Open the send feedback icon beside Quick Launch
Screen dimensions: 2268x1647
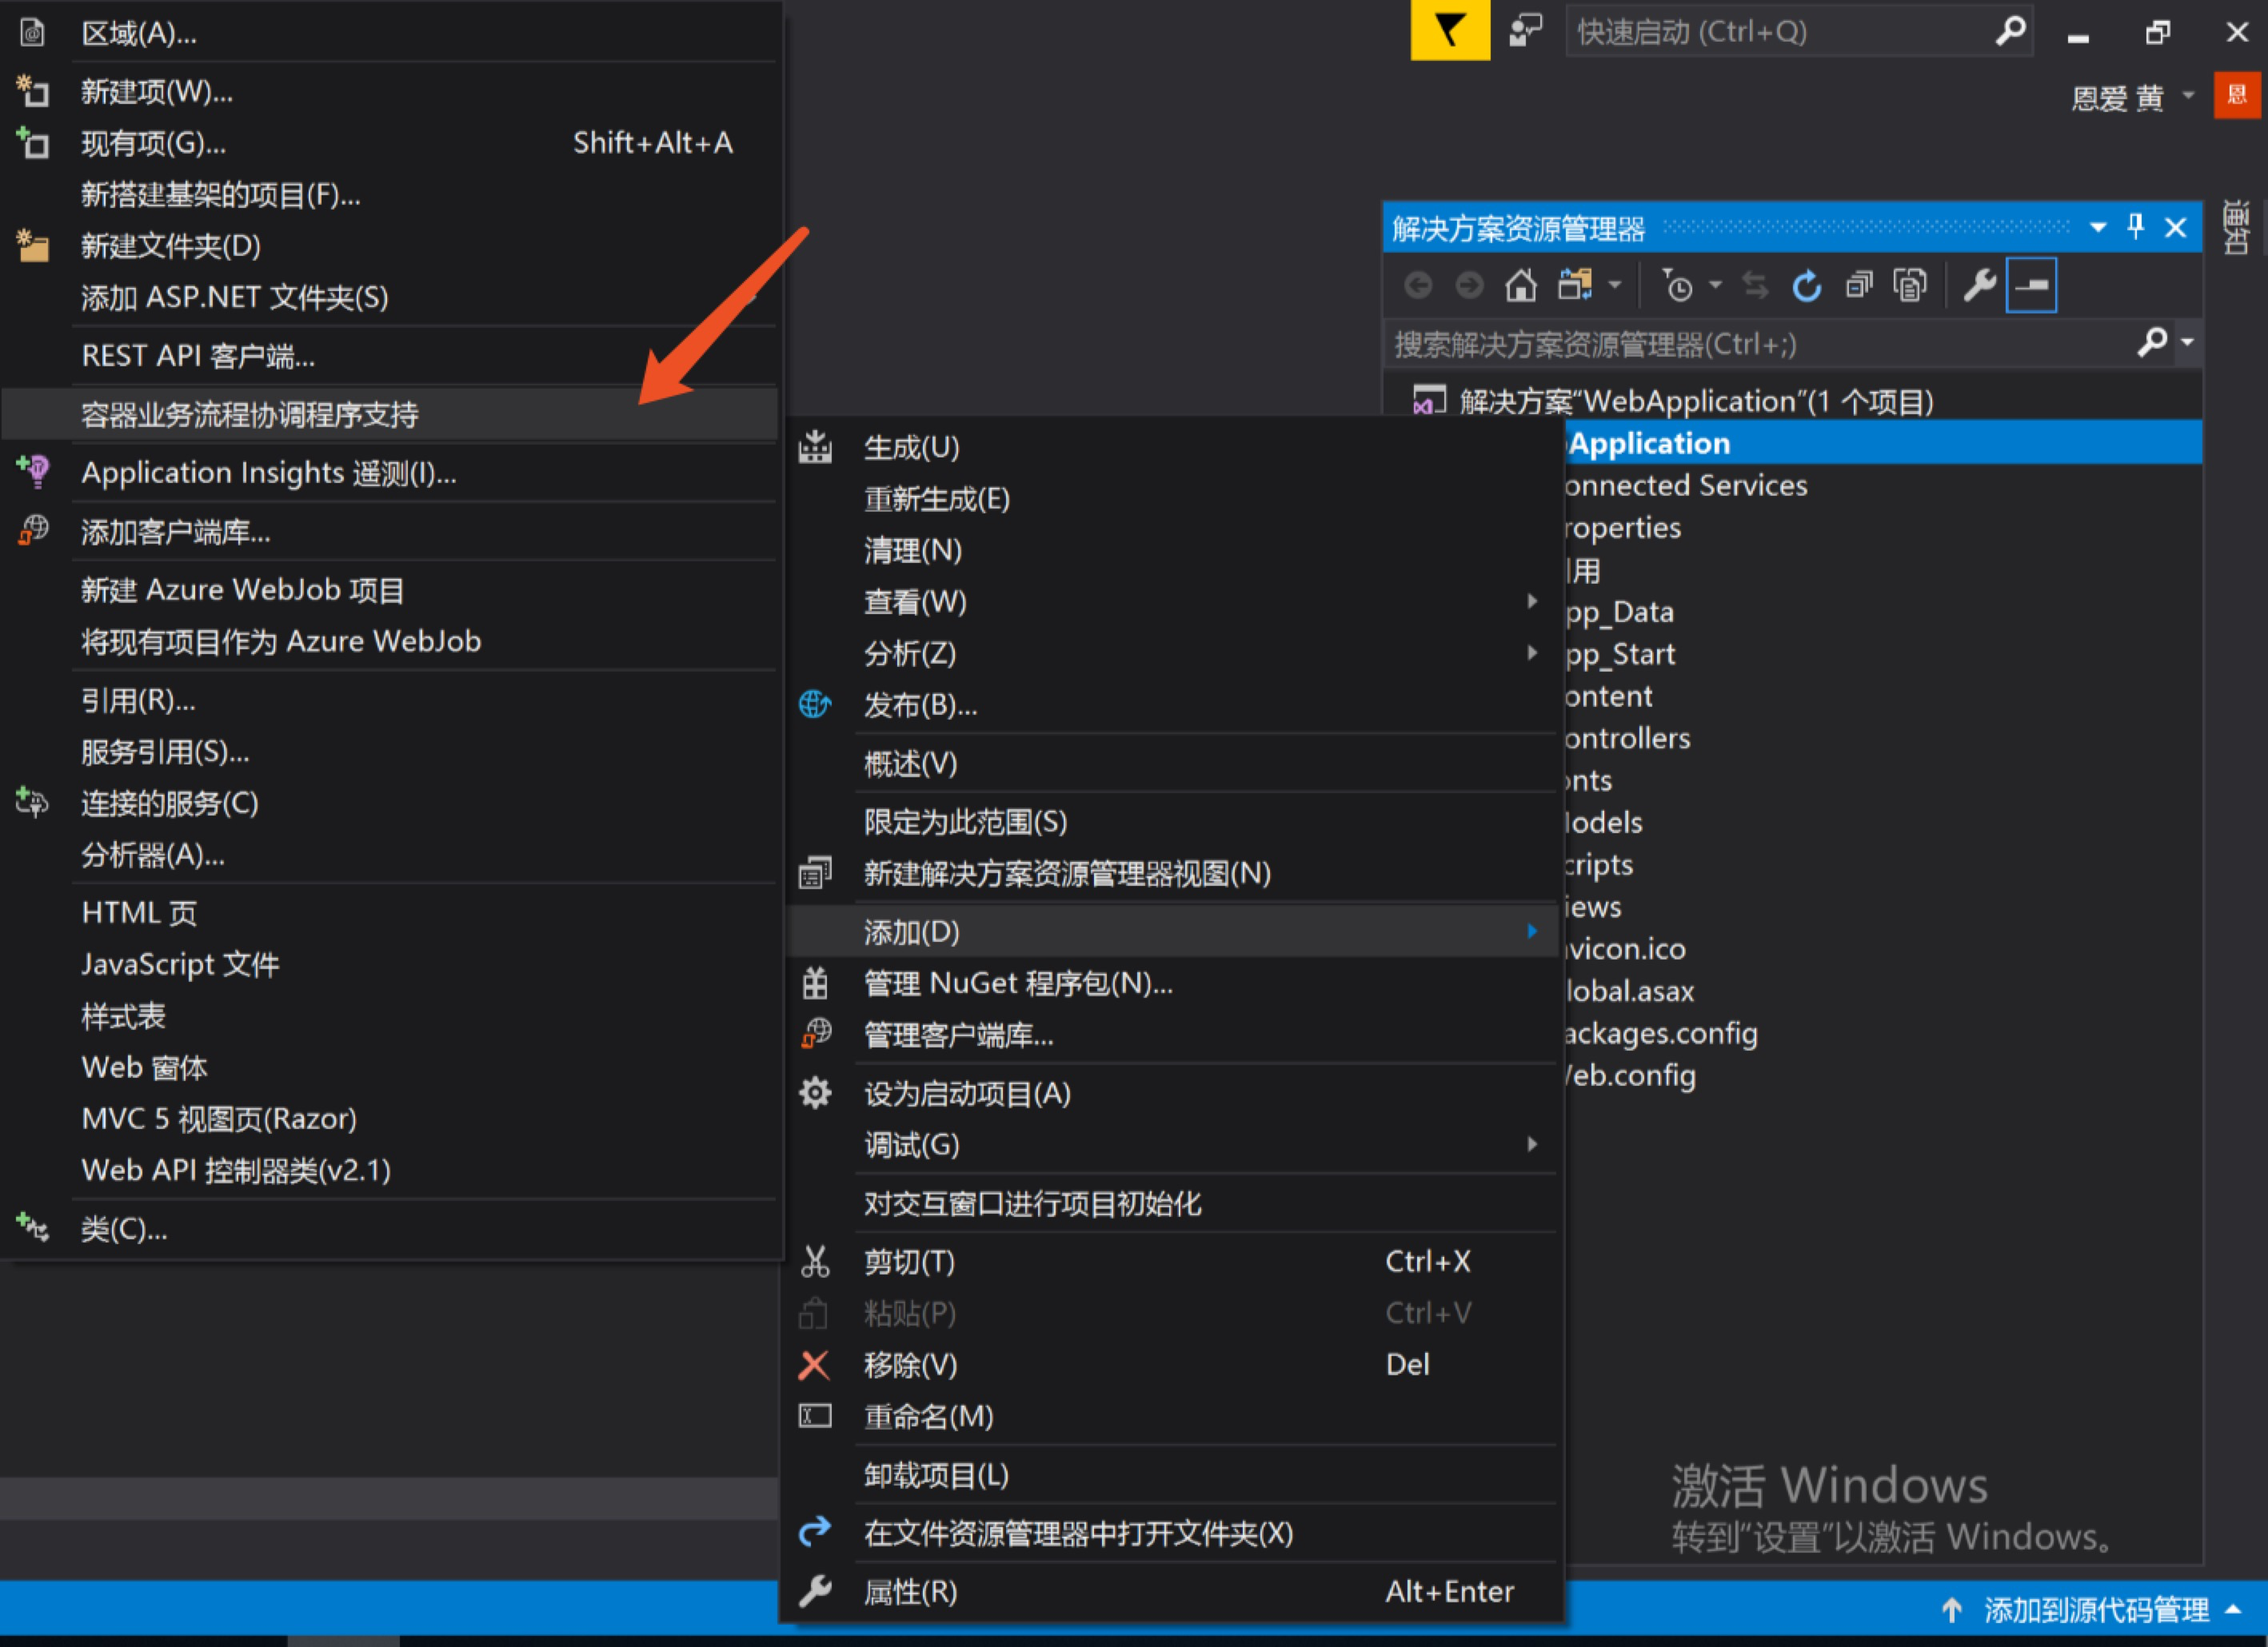(x=1525, y=31)
